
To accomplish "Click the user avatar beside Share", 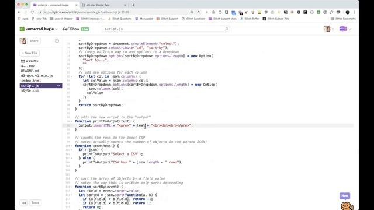I will point(23,41).
